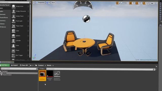The width and height of the screenshot is (162, 91).
Task: Click the info circle beside Cone
Action: [28, 45]
